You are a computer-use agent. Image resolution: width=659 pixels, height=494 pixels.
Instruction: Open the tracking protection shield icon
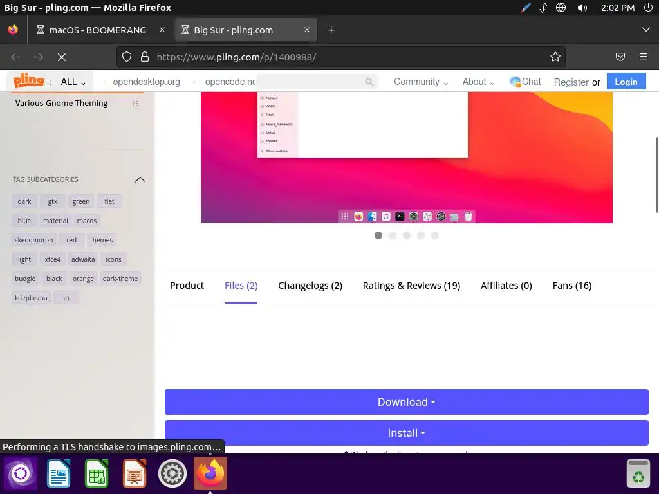pos(127,57)
